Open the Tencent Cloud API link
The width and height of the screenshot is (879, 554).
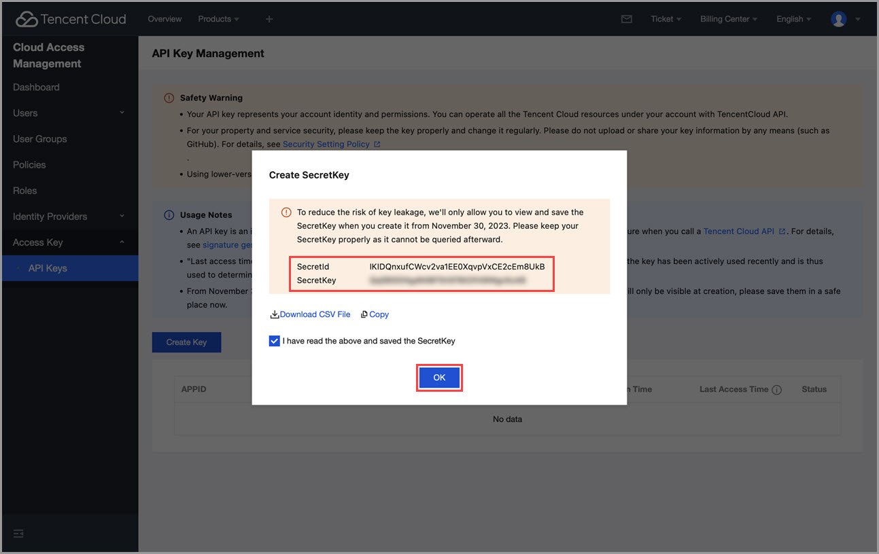744,231
